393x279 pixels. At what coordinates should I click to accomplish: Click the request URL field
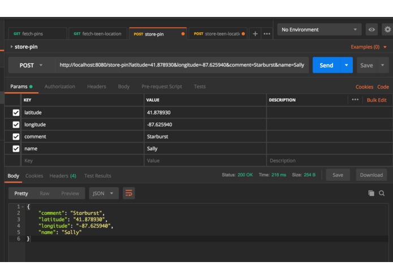tap(182, 65)
